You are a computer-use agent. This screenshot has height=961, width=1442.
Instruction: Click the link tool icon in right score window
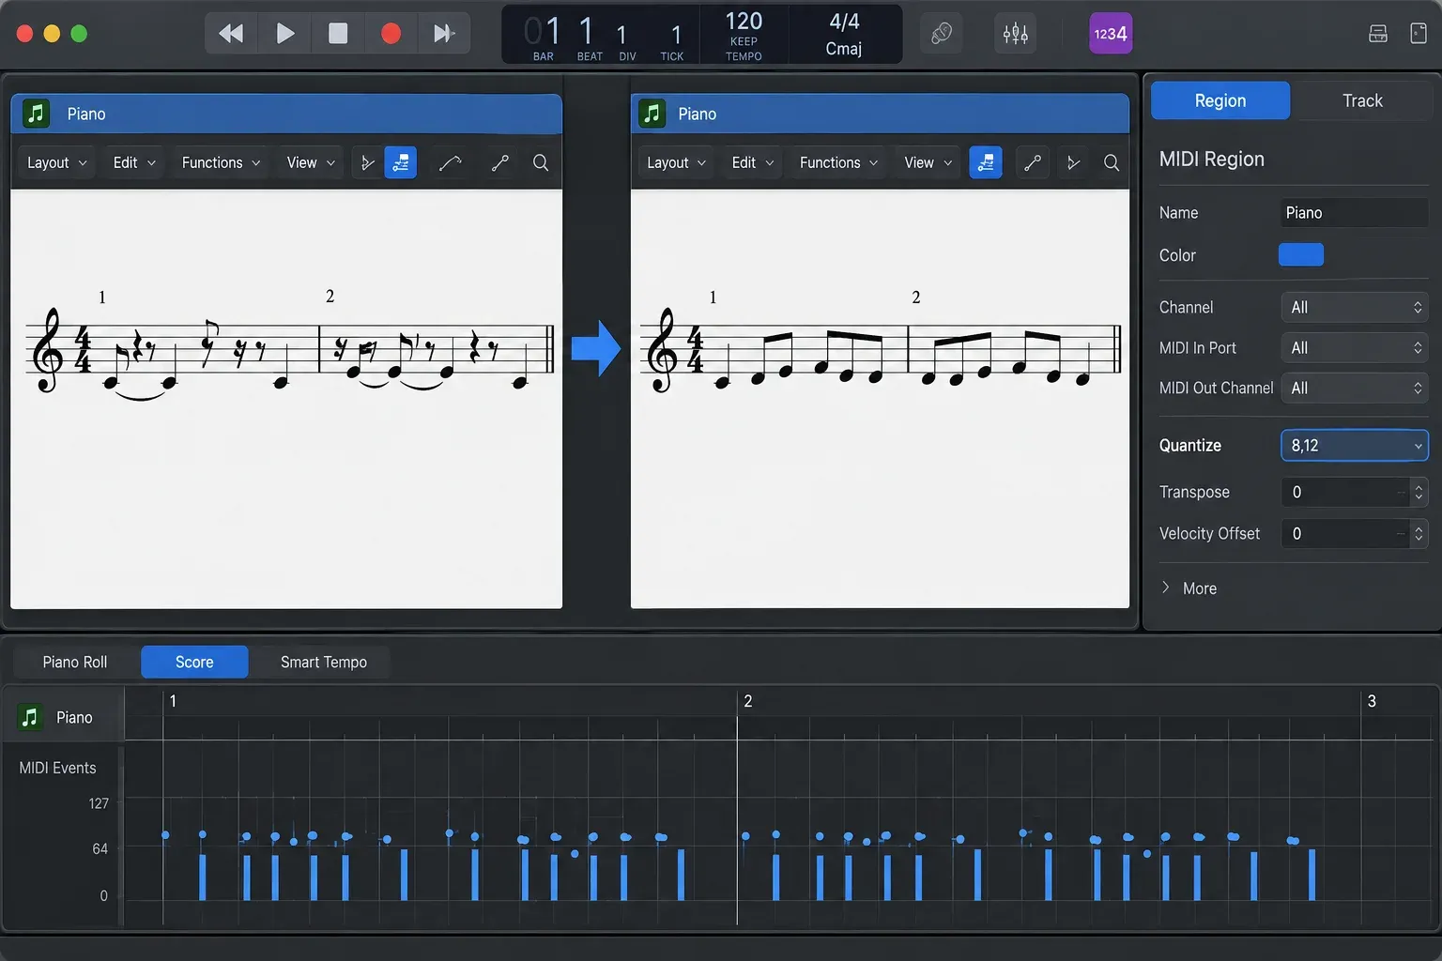[x=1033, y=162]
